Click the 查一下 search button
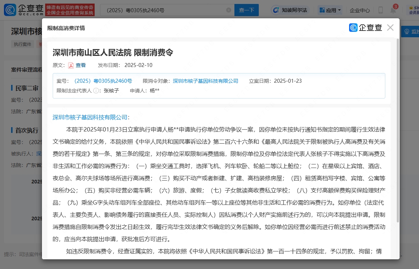The image size is (419, 269). (246, 10)
